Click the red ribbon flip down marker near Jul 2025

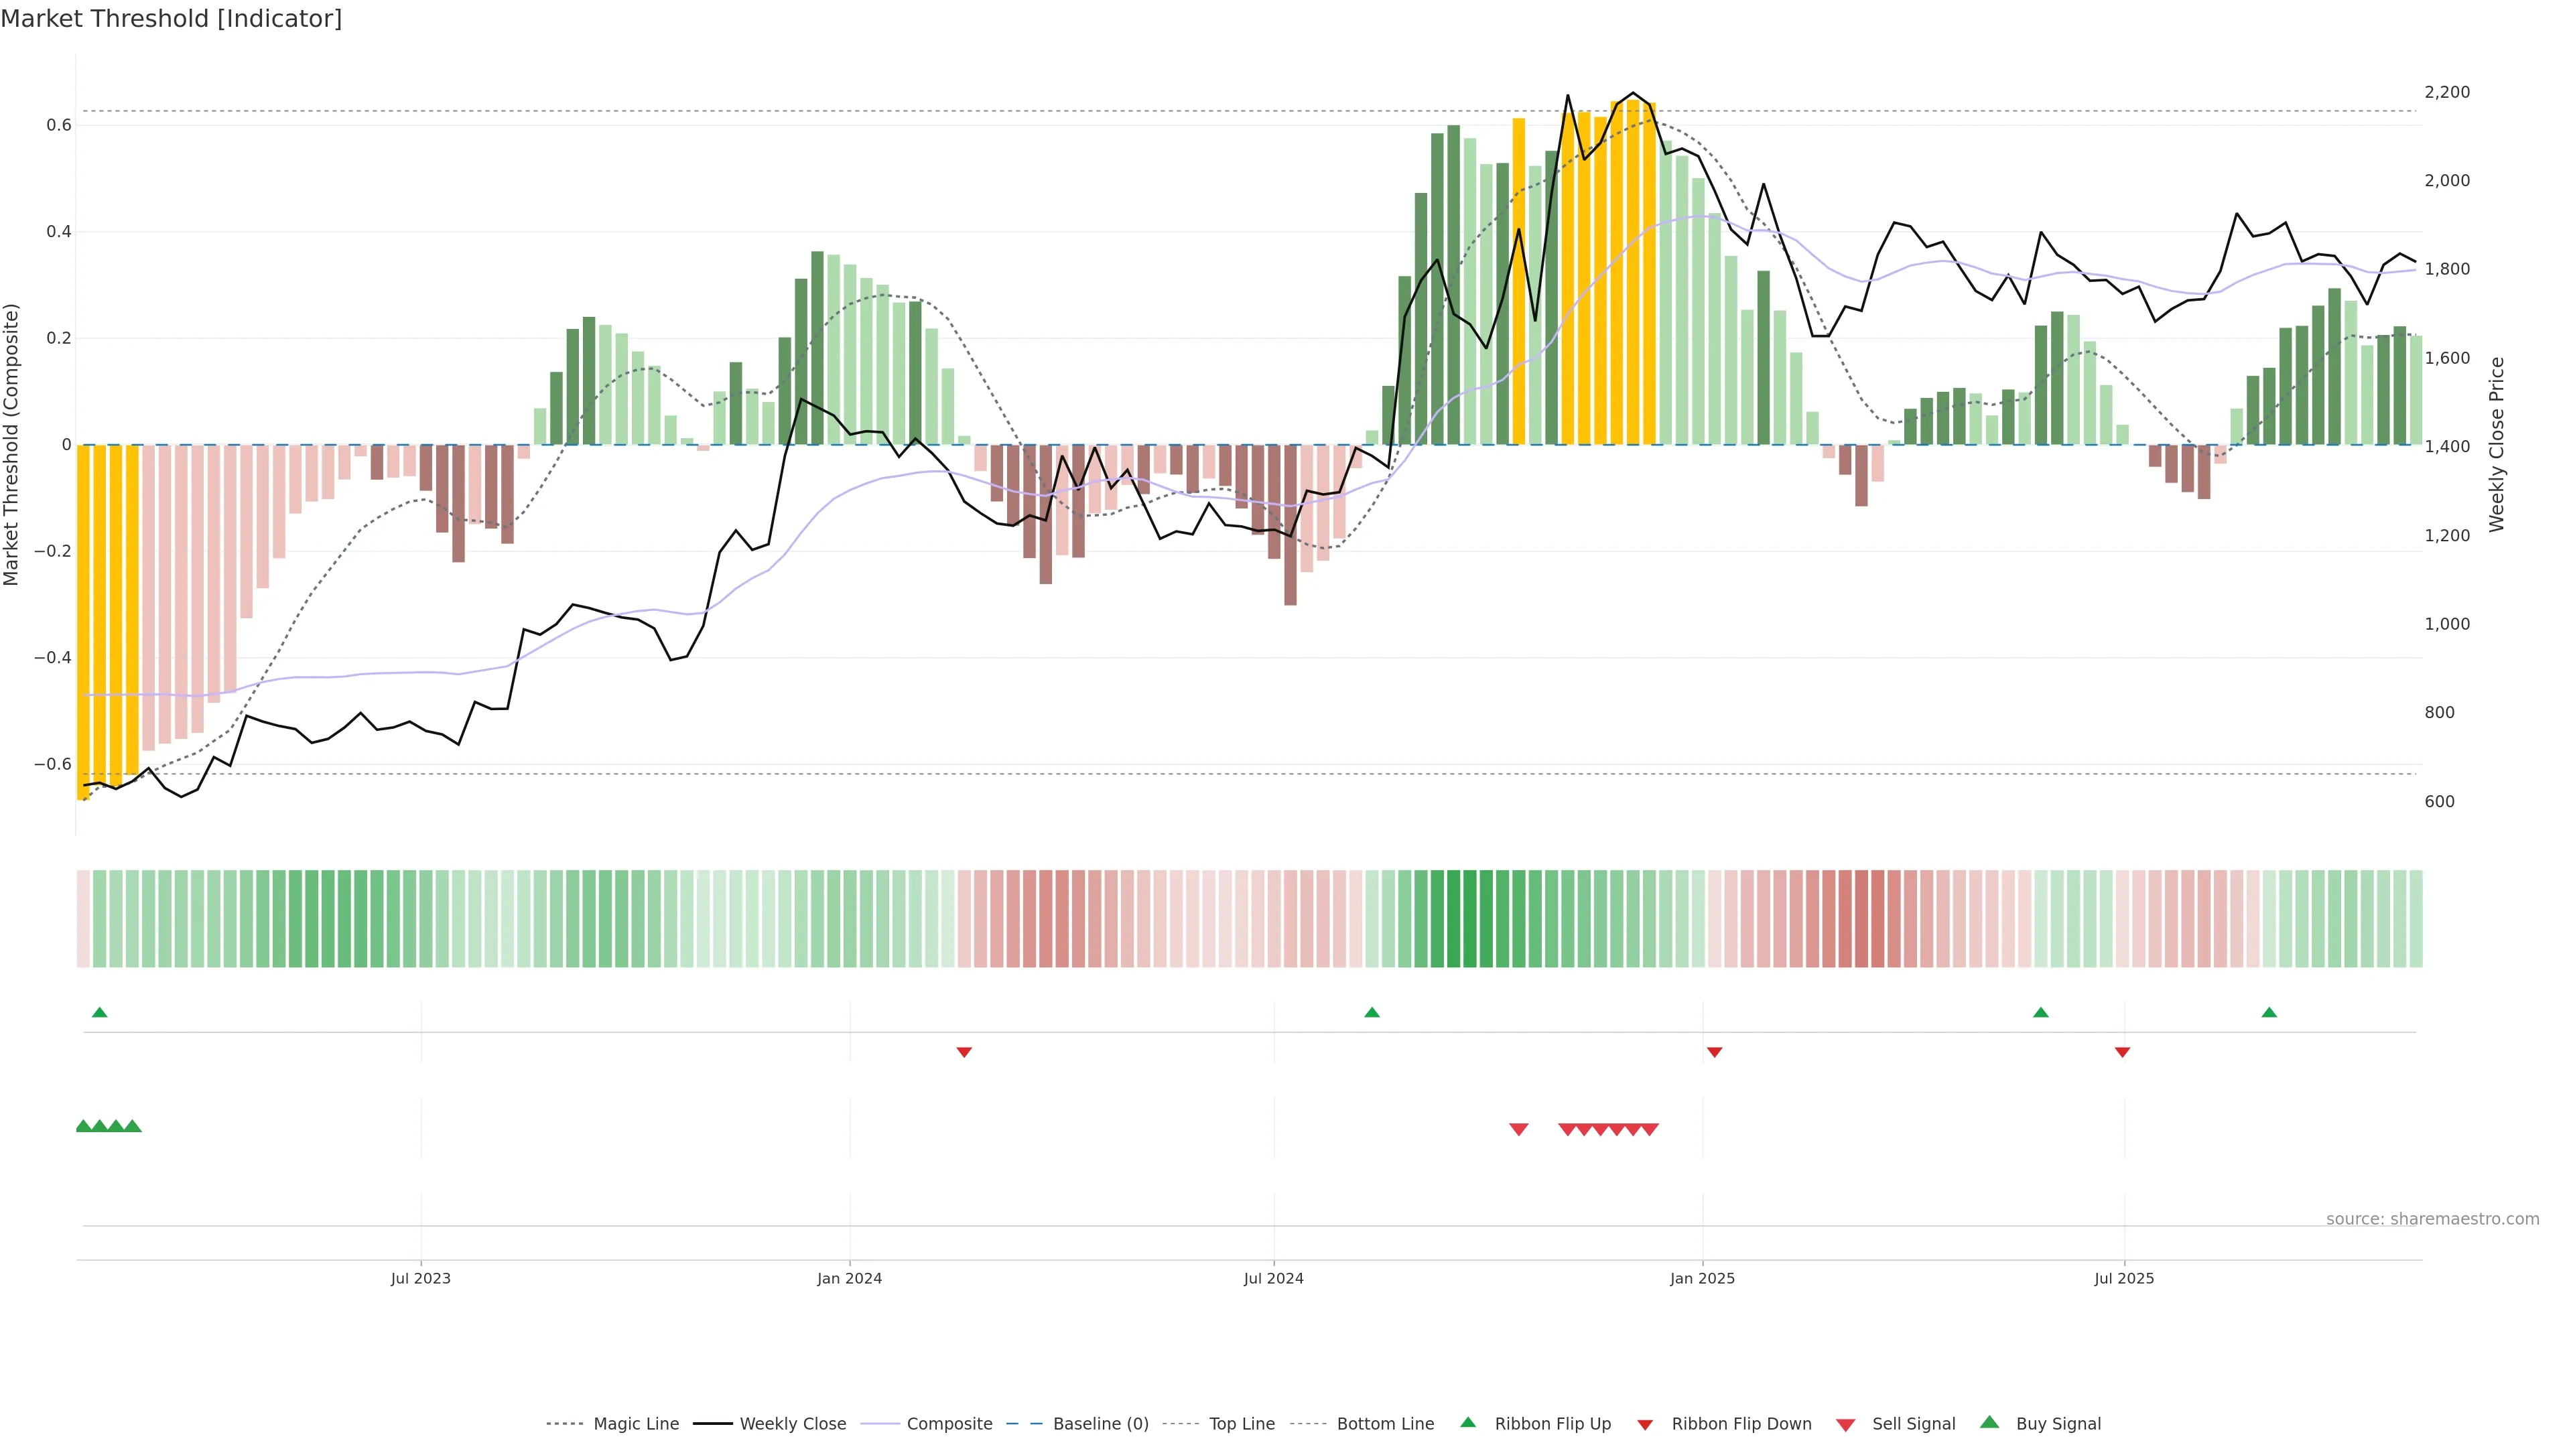click(x=2123, y=1052)
